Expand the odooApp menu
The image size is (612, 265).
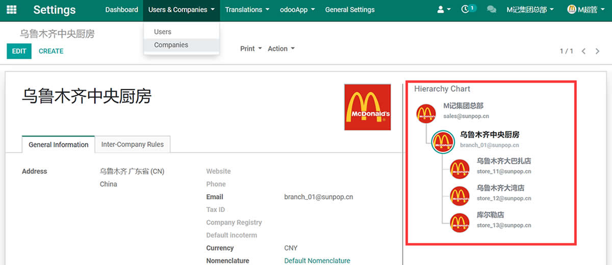click(x=297, y=10)
